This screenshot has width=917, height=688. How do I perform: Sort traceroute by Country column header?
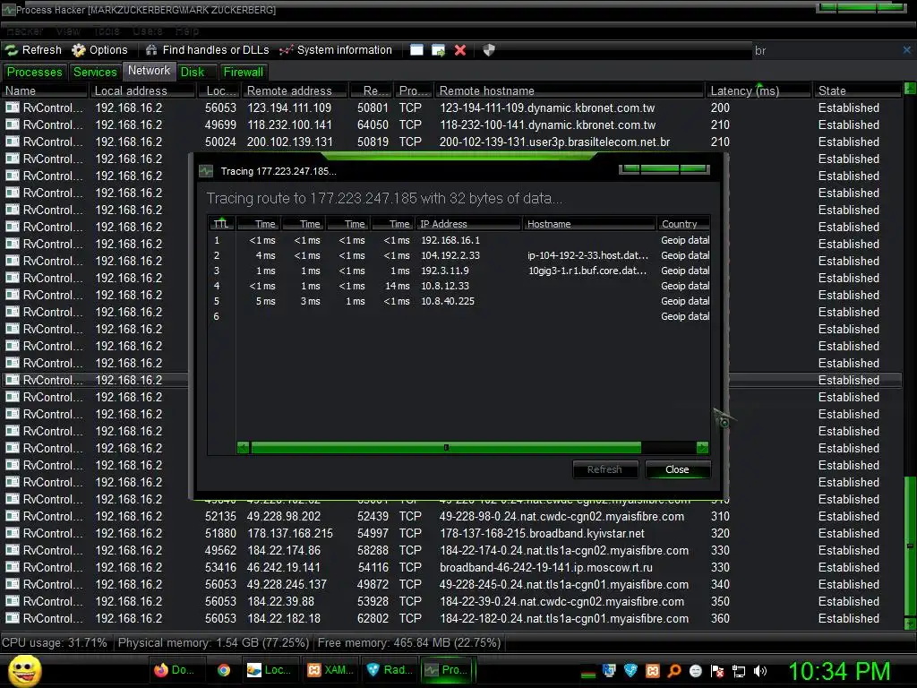point(683,224)
